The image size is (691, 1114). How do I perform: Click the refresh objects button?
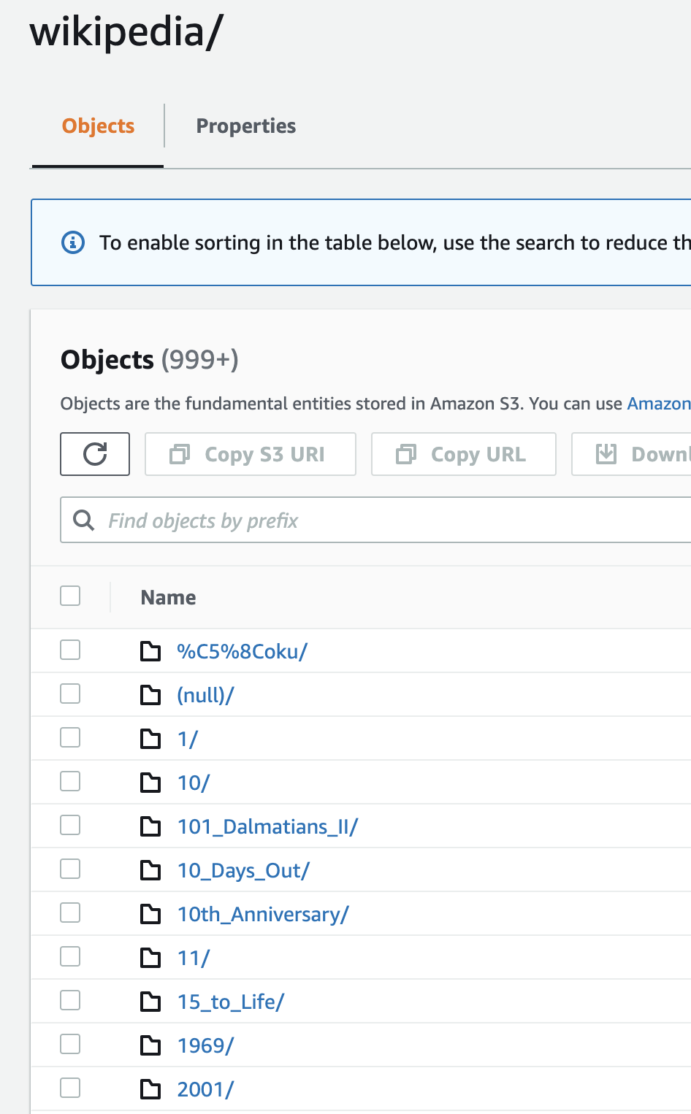click(95, 454)
